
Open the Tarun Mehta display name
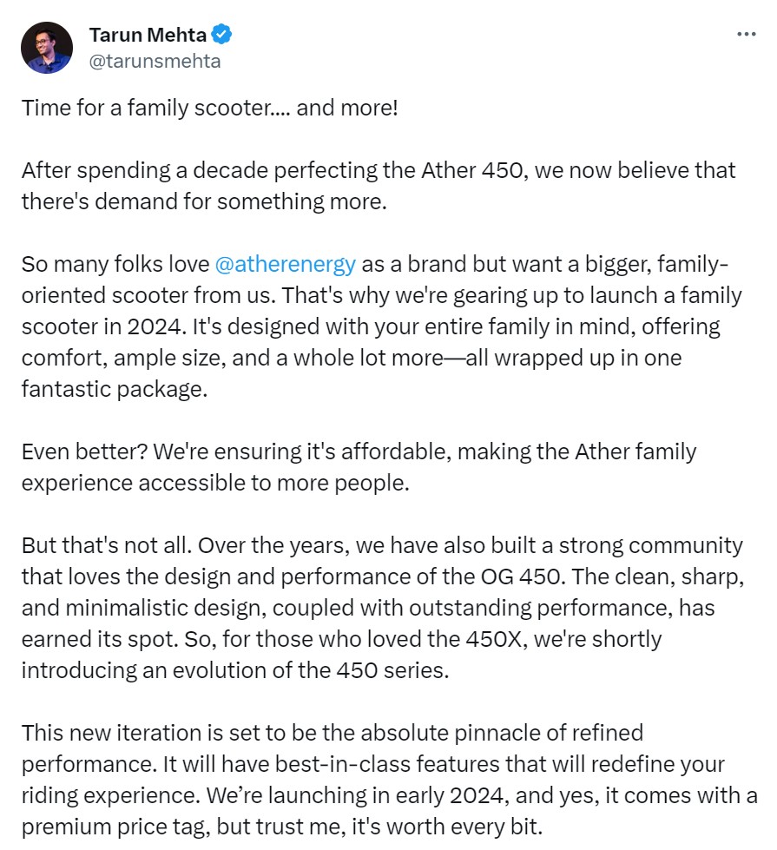coord(148,35)
